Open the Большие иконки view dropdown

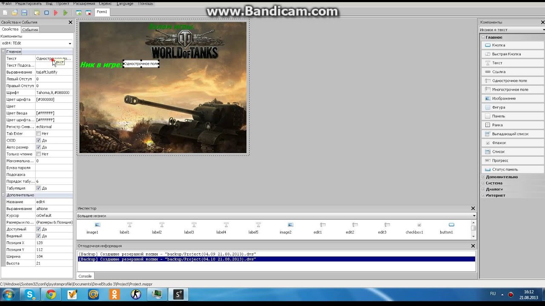[x=474, y=216]
